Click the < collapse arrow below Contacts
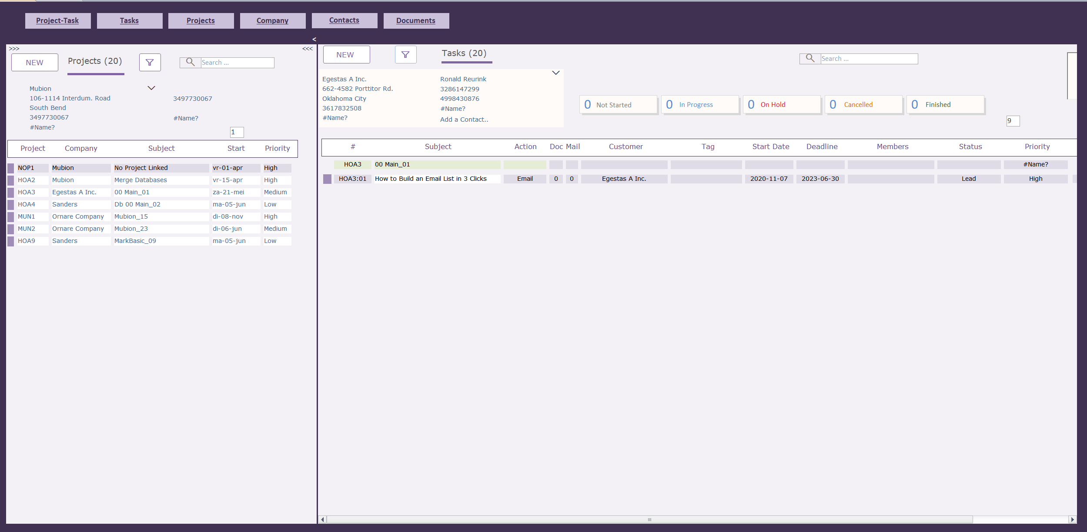This screenshot has width=1087, height=532. tap(314, 39)
